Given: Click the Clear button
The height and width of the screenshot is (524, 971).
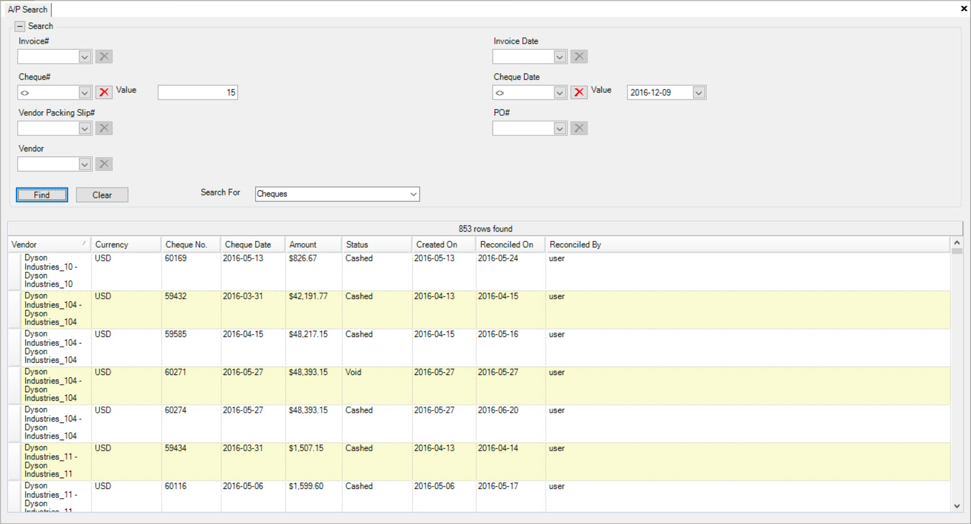Looking at the screenshot, I should point(102,195).
